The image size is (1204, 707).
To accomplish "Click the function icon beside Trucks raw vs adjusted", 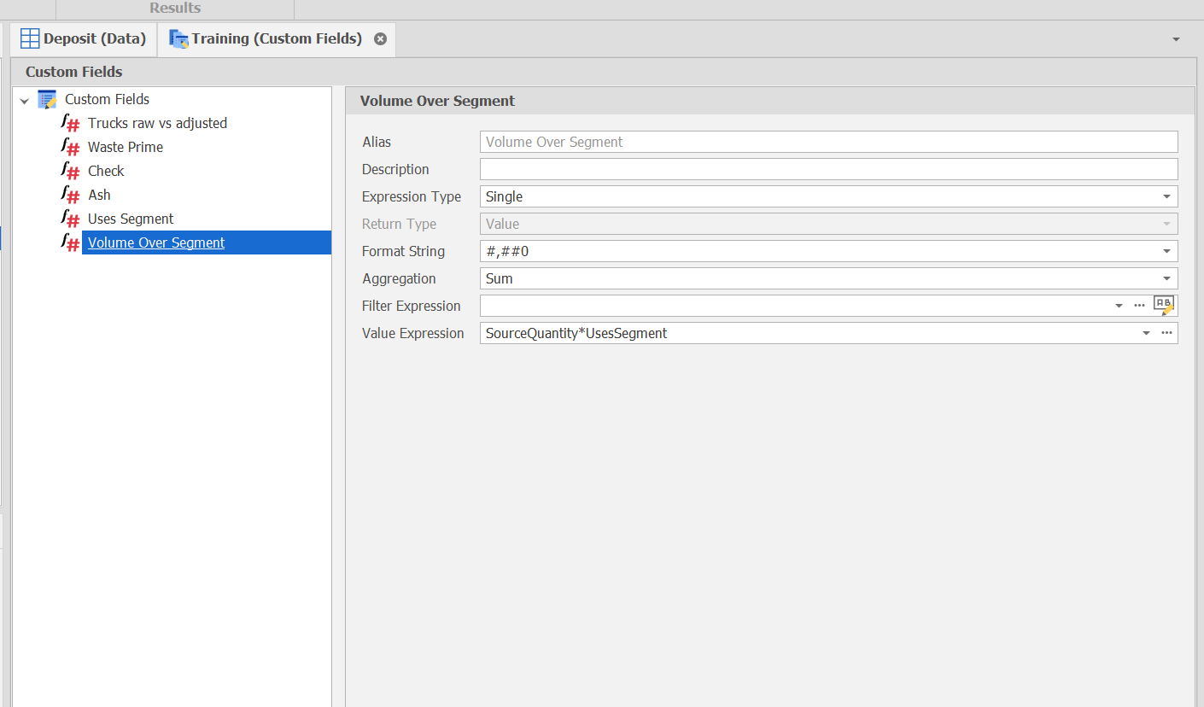I will 71,123.
